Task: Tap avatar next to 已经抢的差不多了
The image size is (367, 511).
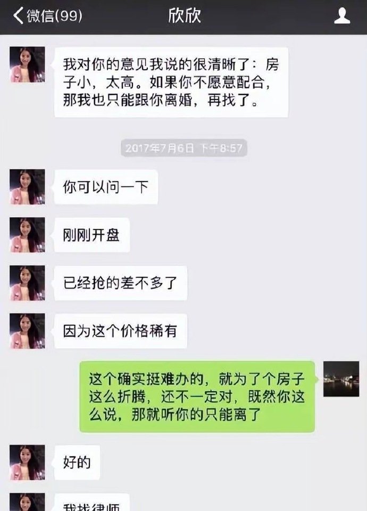Action: click(27, 283)
